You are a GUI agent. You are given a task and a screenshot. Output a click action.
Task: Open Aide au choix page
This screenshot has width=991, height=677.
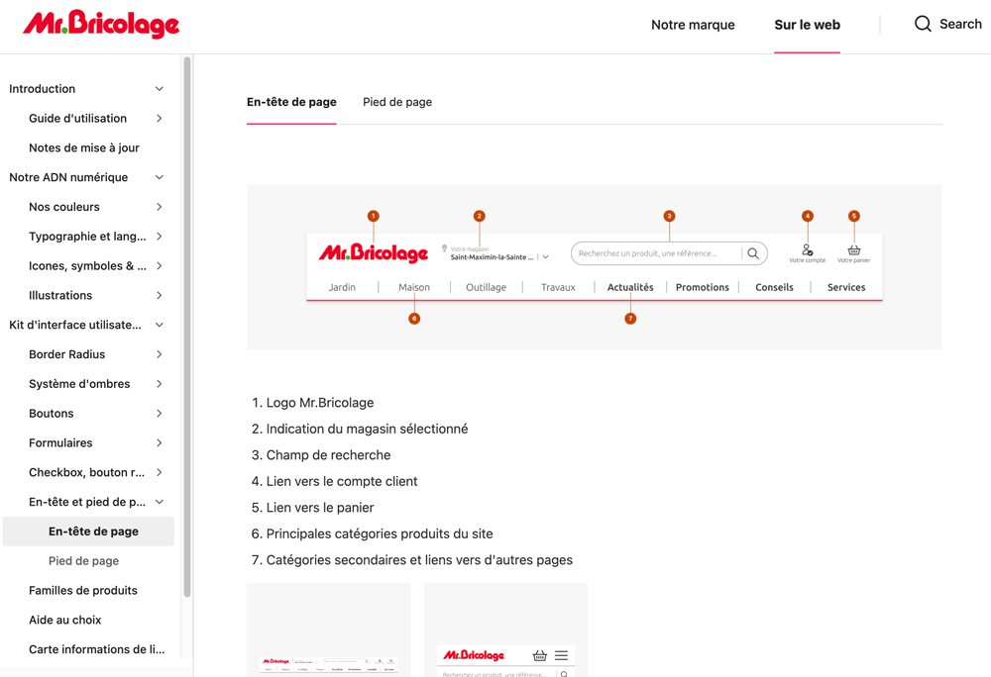pyautogui.click(x=65, y=620)
